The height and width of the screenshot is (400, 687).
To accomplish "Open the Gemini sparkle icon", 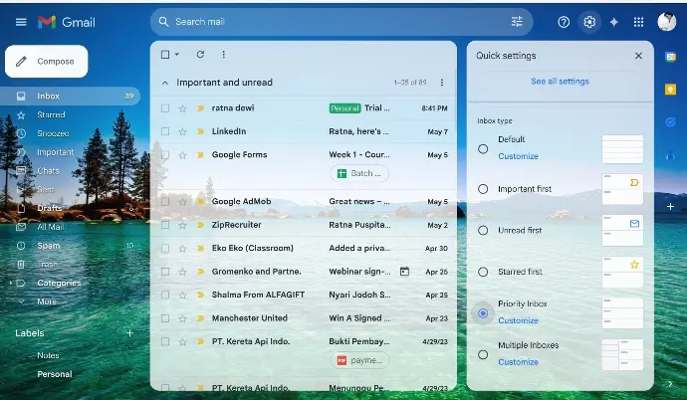I will pos(614,22).
